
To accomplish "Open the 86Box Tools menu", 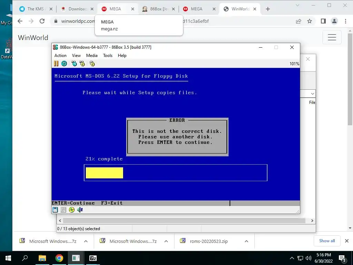I will [108, 56].
